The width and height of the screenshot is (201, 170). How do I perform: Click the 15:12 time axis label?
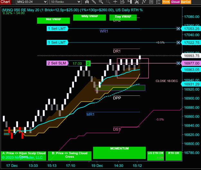(137, 166)
